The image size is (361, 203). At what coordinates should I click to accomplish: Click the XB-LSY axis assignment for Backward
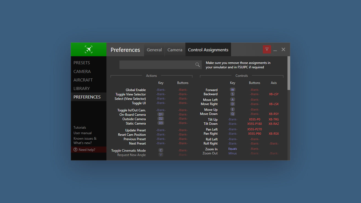point(273,94)
